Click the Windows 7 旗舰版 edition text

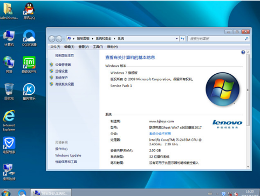[x=124, y=73]
